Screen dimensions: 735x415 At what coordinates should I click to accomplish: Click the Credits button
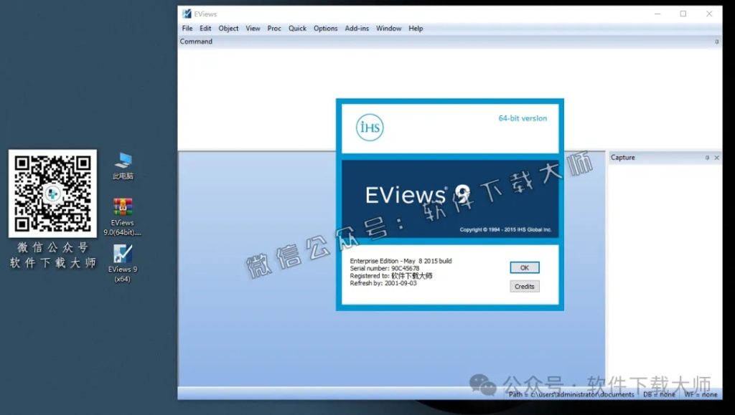pyautogui.click(x=524, y=286)
